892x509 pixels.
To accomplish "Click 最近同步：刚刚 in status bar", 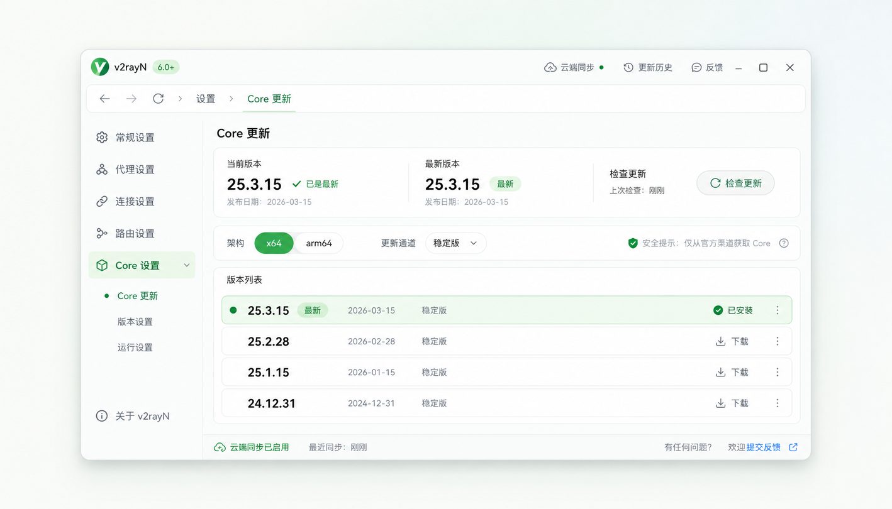I will pyautogui.click(x=338, y=447).
